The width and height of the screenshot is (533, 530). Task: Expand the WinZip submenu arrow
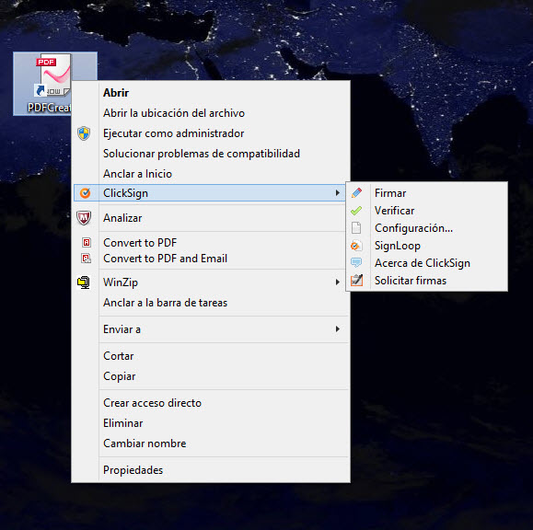338,282
